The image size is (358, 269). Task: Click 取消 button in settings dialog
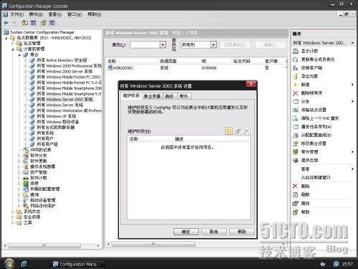pos(213,232)
